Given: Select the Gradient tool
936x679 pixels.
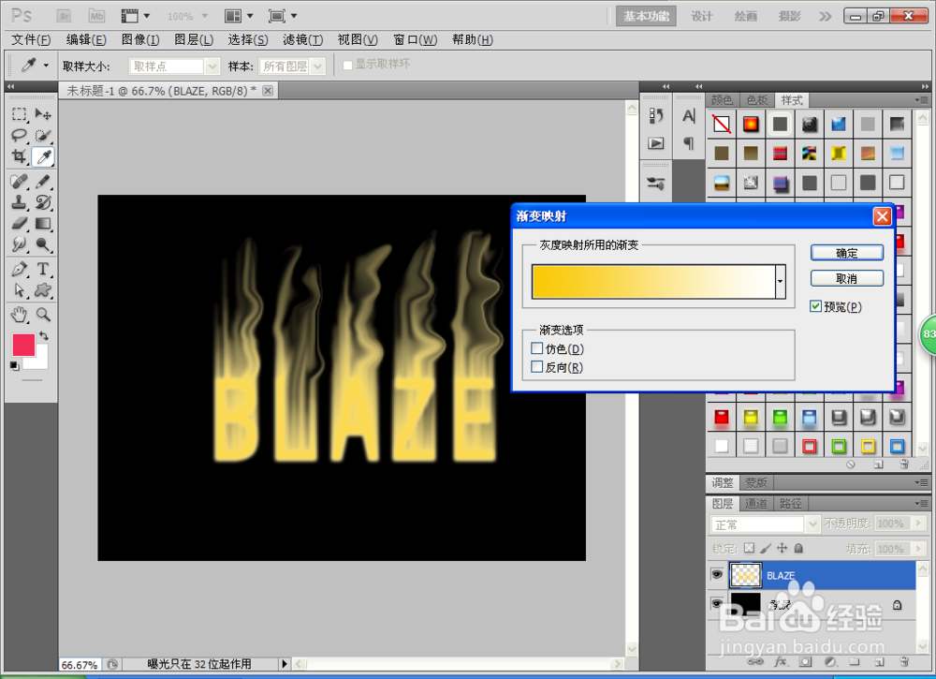Looking at the screenshot, I should [x=43, y=223].
